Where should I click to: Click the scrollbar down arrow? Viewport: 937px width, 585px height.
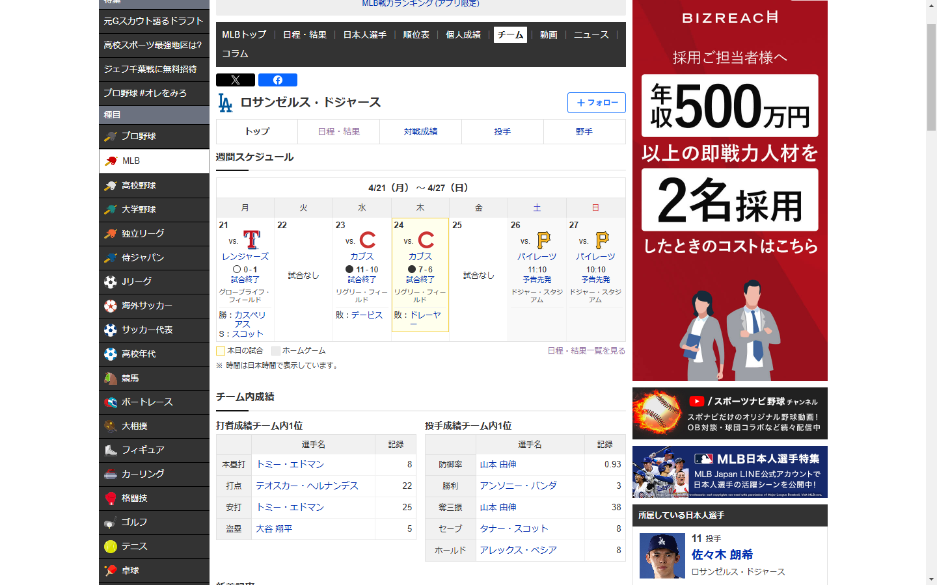tap(932, 579)
